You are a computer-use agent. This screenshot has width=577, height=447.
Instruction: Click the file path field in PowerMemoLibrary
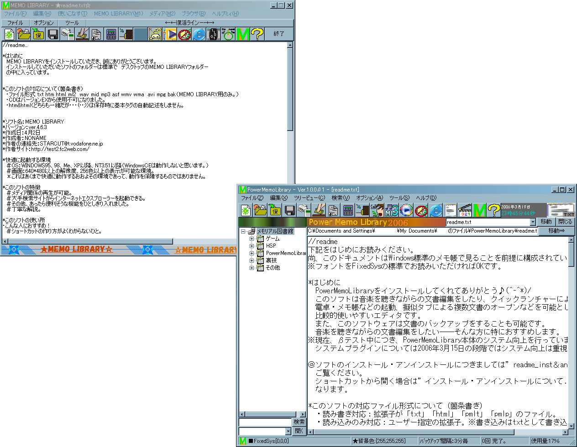point(422,231)
